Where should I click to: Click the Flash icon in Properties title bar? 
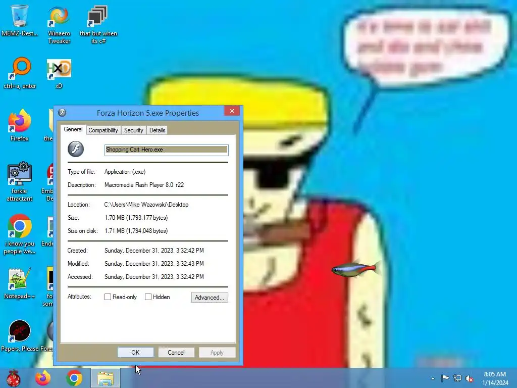[x=62, y=113]
